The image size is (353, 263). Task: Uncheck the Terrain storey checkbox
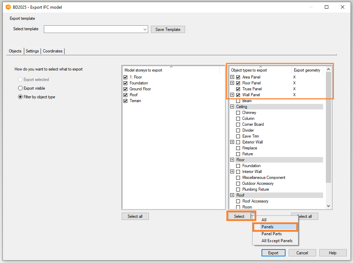tap(126, 101)
